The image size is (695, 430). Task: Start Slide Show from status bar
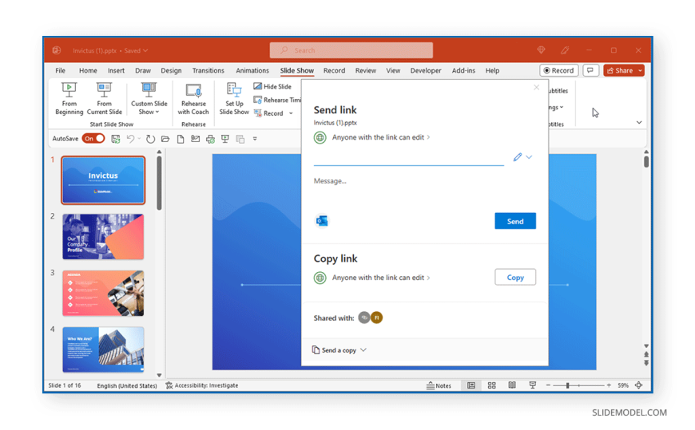(532, 385)
